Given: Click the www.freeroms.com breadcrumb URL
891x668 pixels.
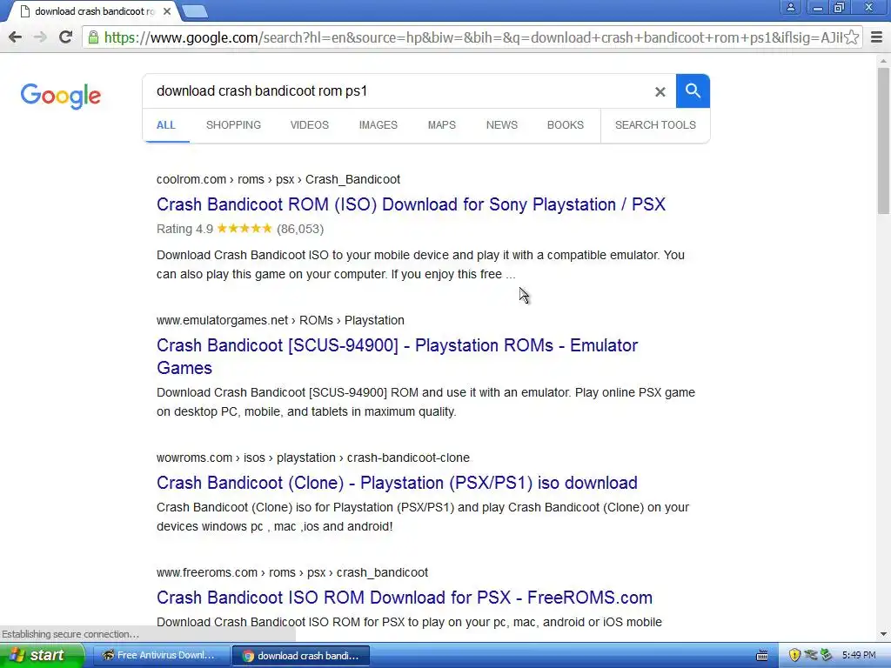Looking at the screenshot, I should click(x=292, y=572).
